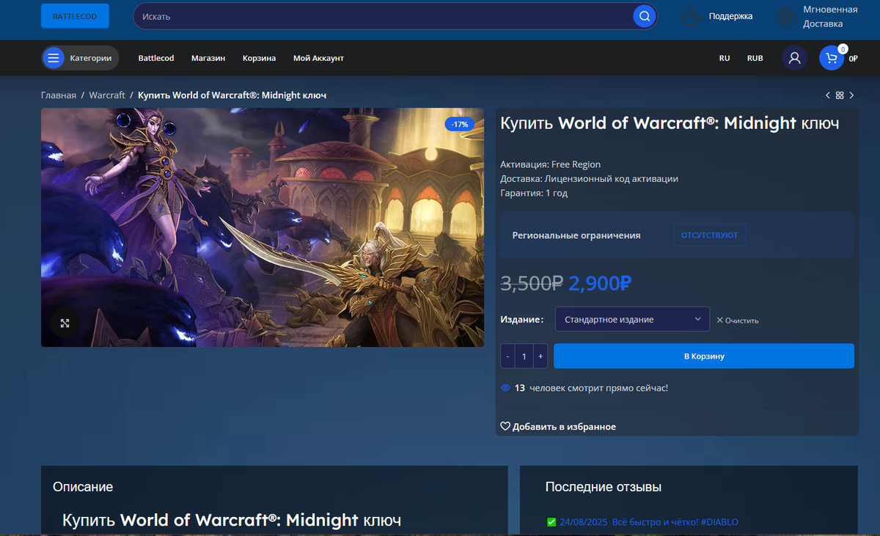
Task: Click the green checkmark review icon
Action: 551,522
